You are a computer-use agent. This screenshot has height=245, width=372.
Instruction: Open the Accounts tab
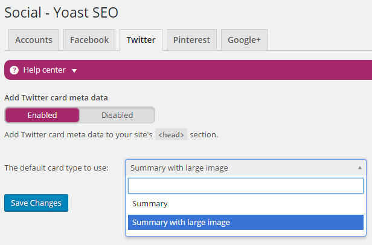[x=34, y=40]
